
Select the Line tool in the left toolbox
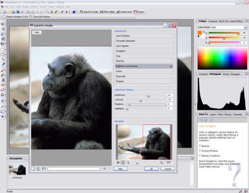tap(2, 106)
